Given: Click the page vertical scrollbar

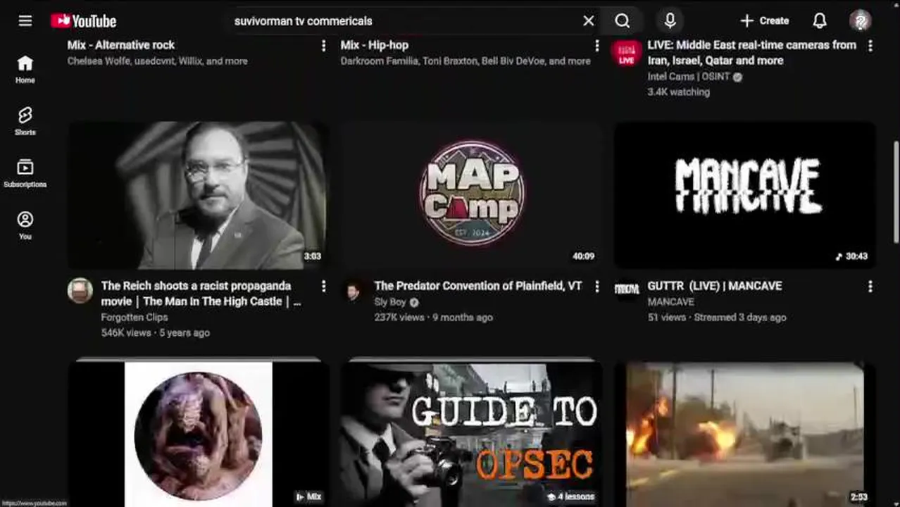Looking at the screenshot, I should (x=896, y=192).
